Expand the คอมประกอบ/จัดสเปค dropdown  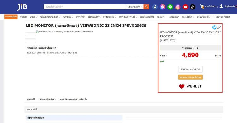(50, 17)
